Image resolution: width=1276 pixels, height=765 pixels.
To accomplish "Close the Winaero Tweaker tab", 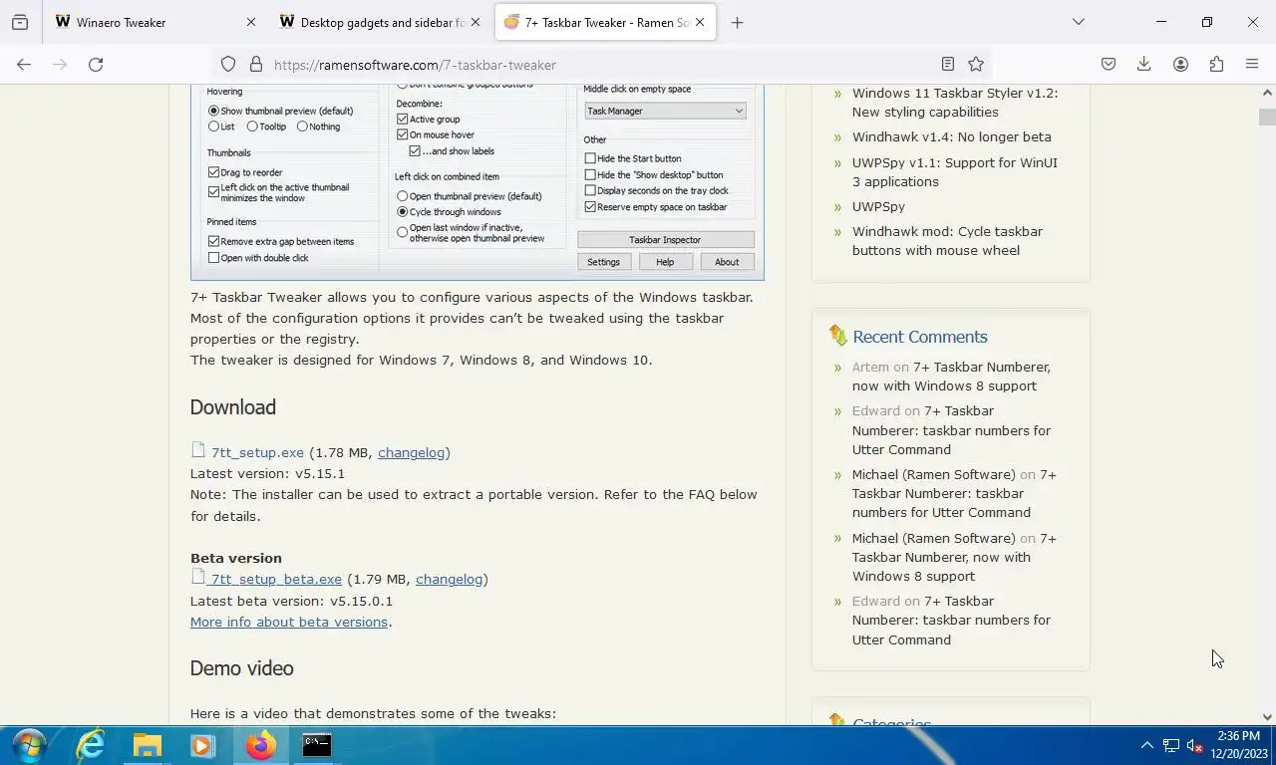I will pyautogui.click(x=250, y=22).
